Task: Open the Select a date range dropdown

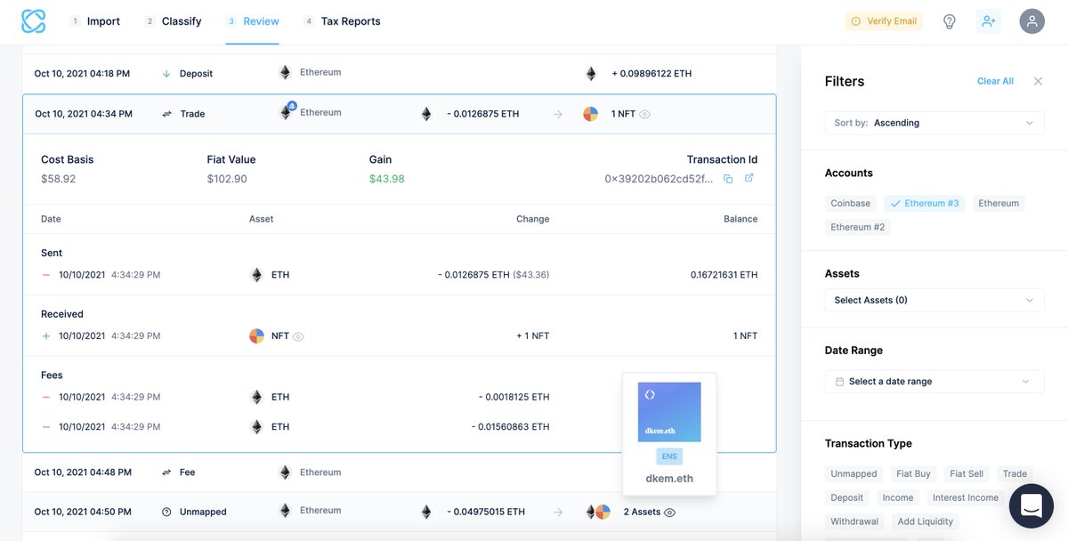Action: (934, 381)
